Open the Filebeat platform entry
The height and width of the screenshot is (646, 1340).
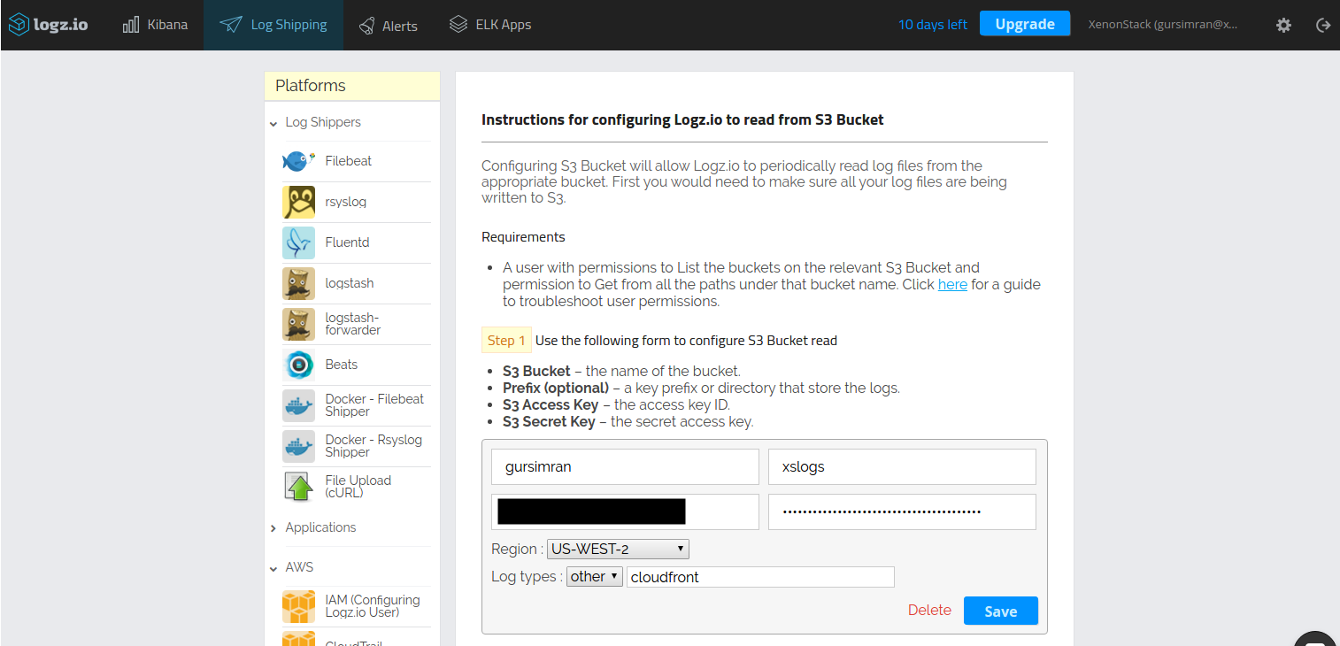(349, 161)
